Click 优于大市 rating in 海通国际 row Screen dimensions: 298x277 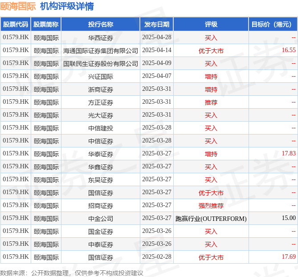pyautogui.click(x=211, y=51)
